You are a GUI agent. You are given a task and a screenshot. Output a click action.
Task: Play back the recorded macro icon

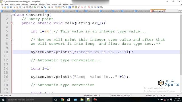pos(96,7)
